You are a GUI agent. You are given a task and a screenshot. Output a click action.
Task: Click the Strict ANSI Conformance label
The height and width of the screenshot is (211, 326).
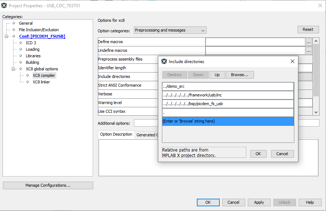coord(120,86)
